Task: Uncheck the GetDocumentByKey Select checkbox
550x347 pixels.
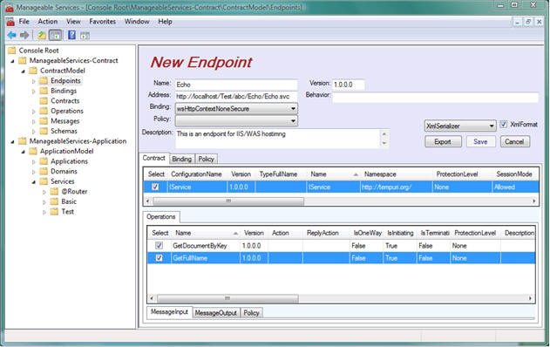Action: tap(159, 246)
